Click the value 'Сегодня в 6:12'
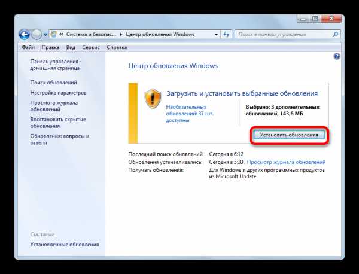The width and height of the screenshot is (359, 274). pos(226,154)
